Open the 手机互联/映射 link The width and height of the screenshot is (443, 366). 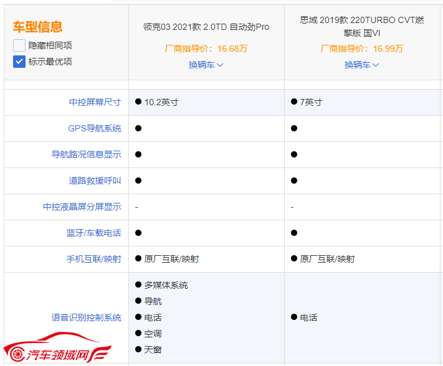tap(94, 259)
